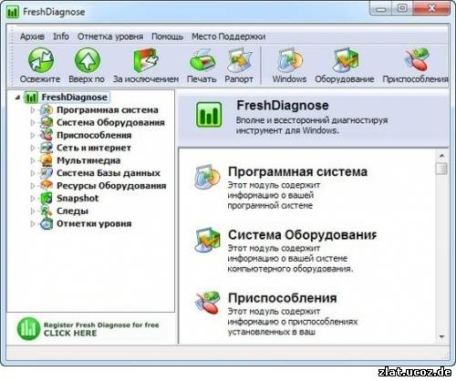The image size is (456, 381).
Task: Open the Отметка уровня menu
Action: 110,36
